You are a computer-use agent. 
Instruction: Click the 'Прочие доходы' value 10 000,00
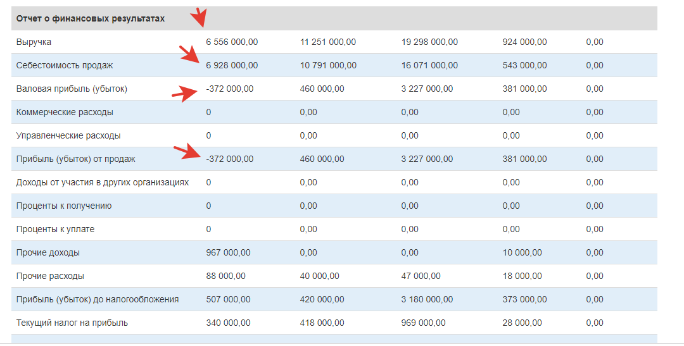[522, 253]
